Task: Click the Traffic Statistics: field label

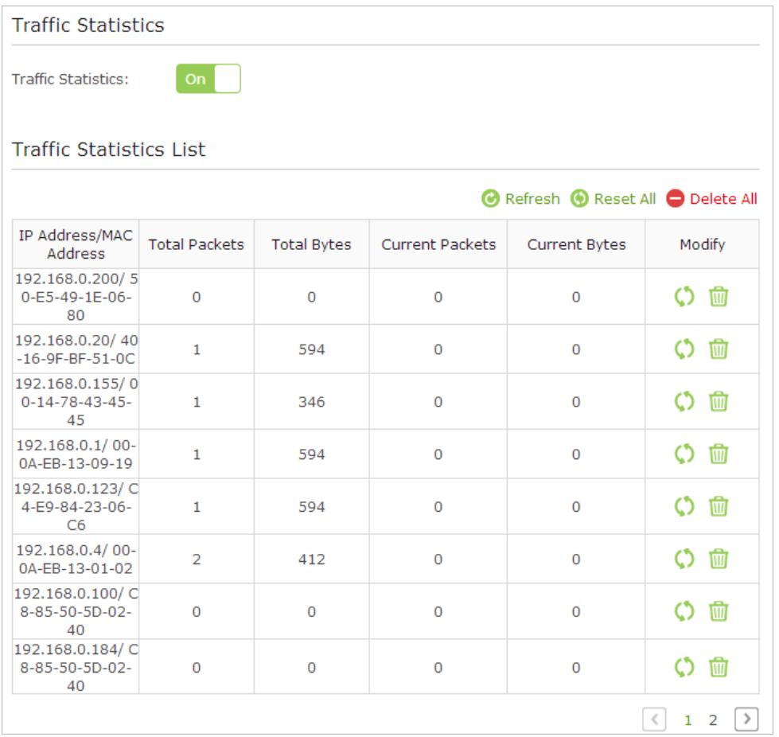Action: 70,79
